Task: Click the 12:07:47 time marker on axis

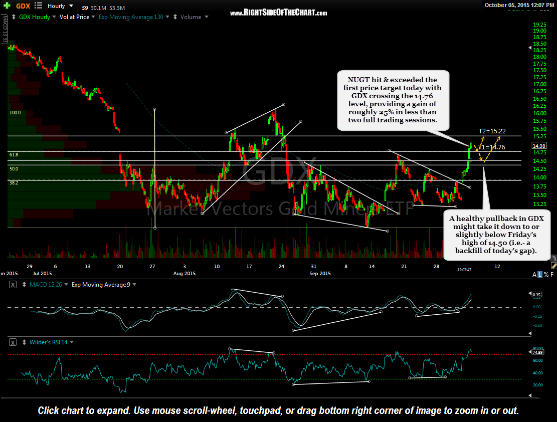Action: [464, 270]
